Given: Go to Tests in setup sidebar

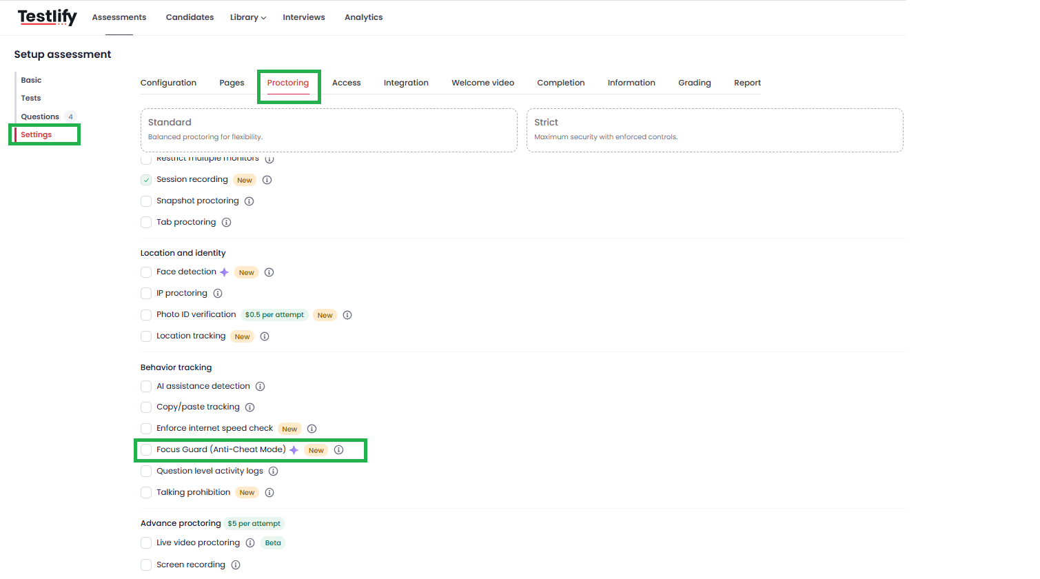Looking at the screenshot, I should [31, 98].
